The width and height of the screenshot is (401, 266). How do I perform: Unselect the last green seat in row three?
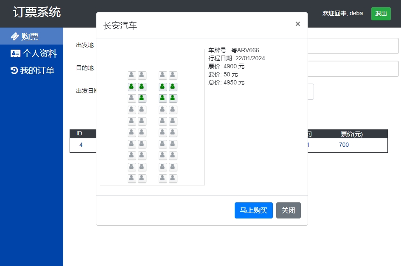pyautogui.click(x=173, y=98)
